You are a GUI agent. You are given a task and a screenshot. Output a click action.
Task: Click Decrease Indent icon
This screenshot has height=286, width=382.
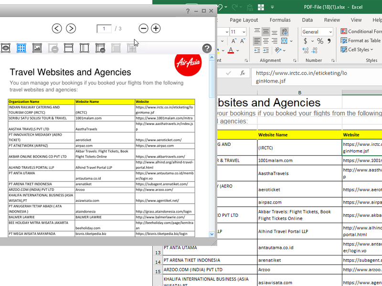[257, 51]
